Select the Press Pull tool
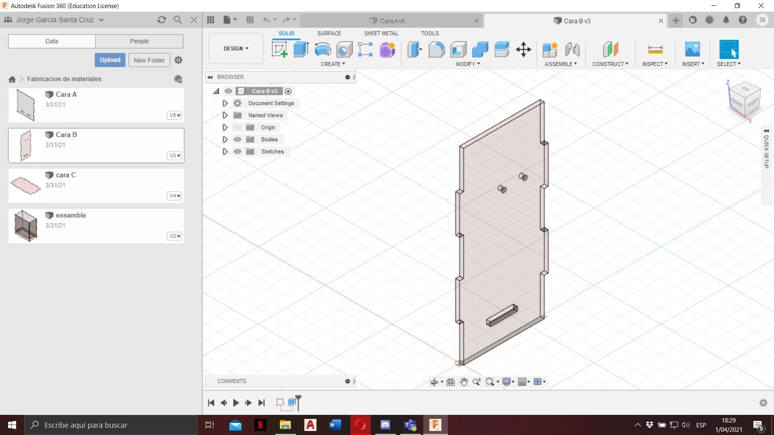Image resolution: width=774 pixels, height=435 pixels. click(415, 50)
